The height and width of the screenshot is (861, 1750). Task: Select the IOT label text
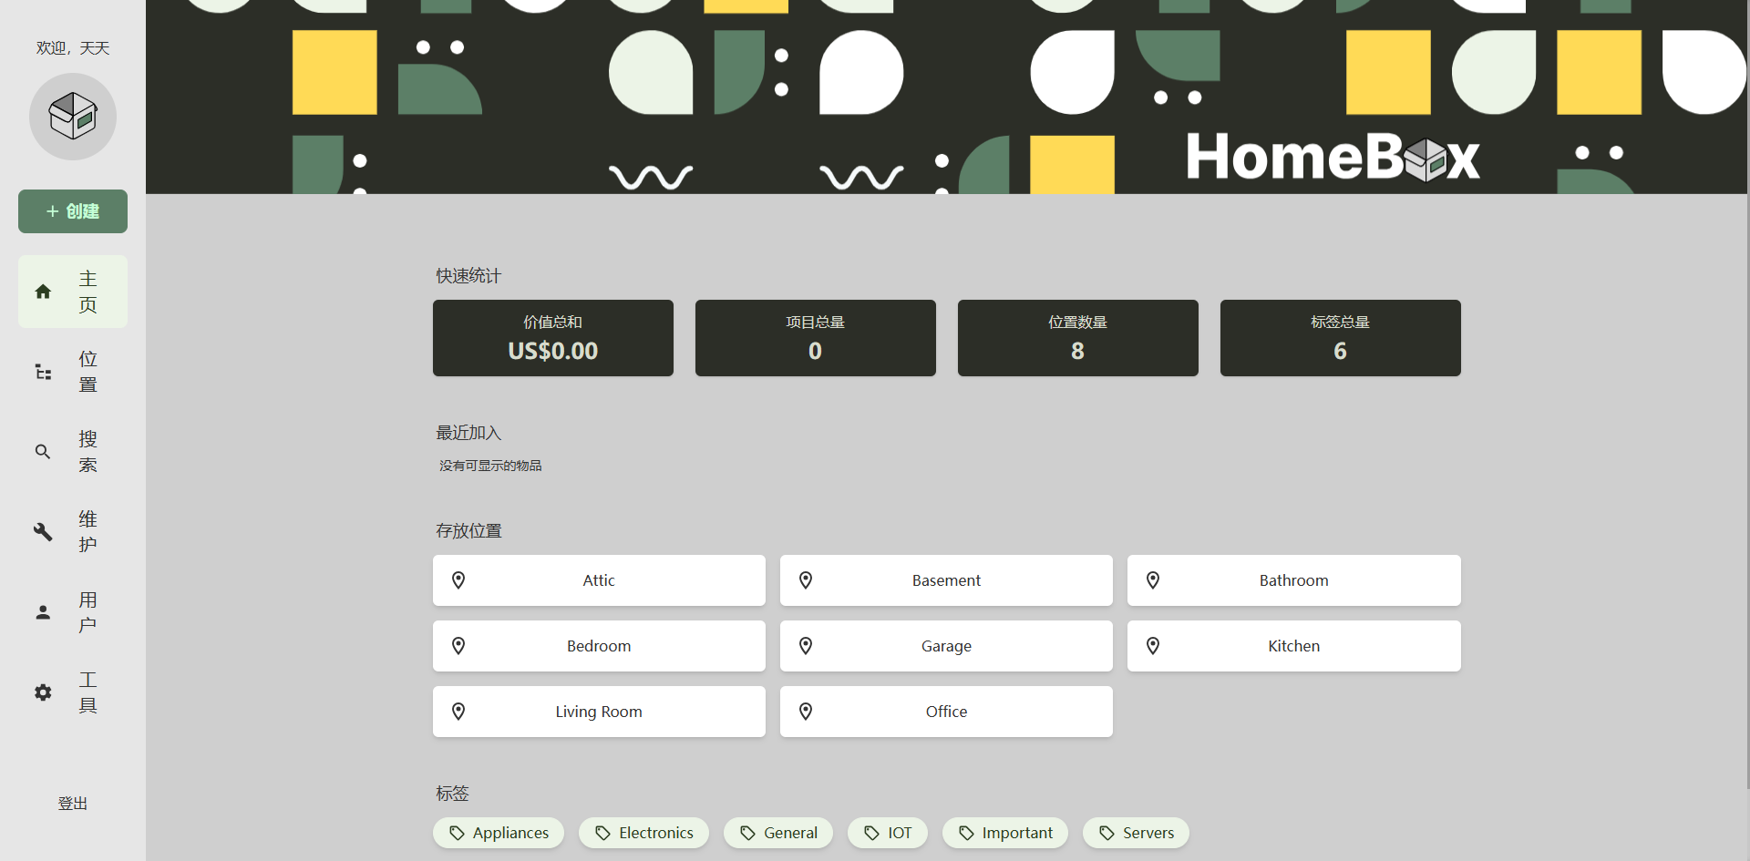click(900, 833)
